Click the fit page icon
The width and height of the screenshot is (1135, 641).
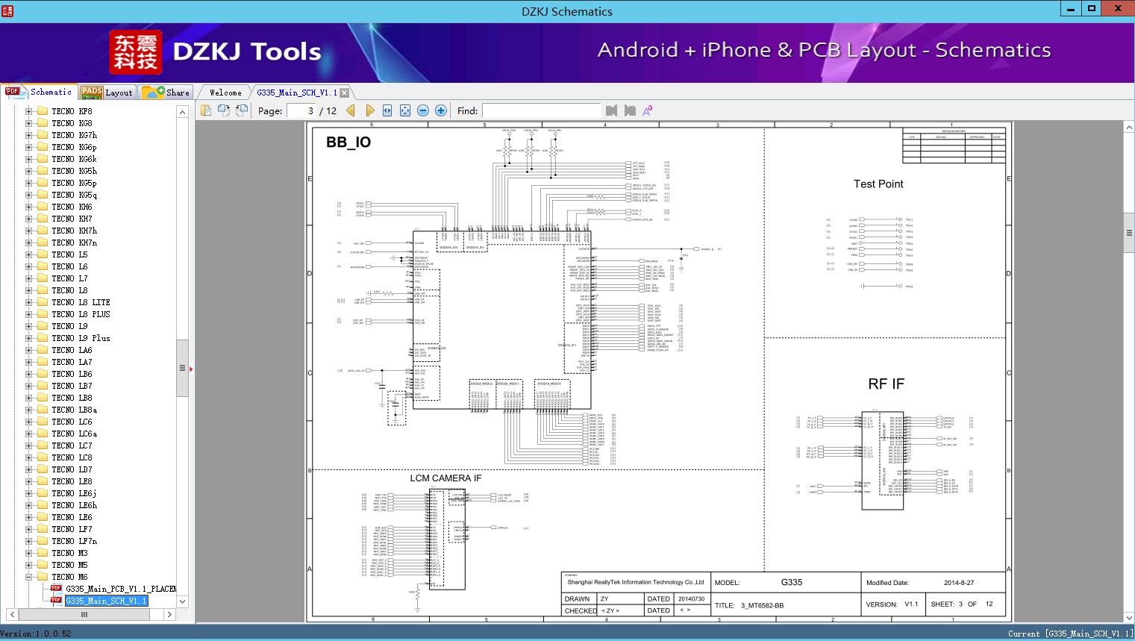click(x=405, y=110)
